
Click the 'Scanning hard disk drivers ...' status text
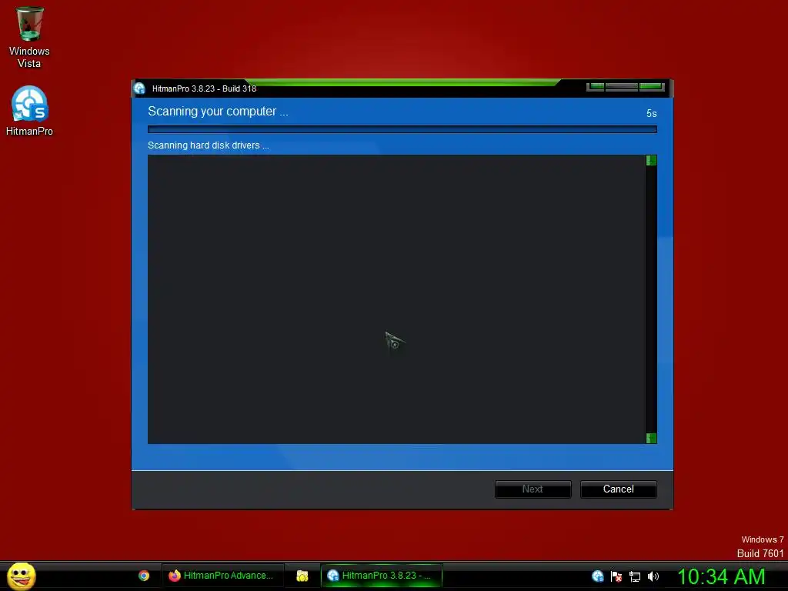(x=208, y=145)
